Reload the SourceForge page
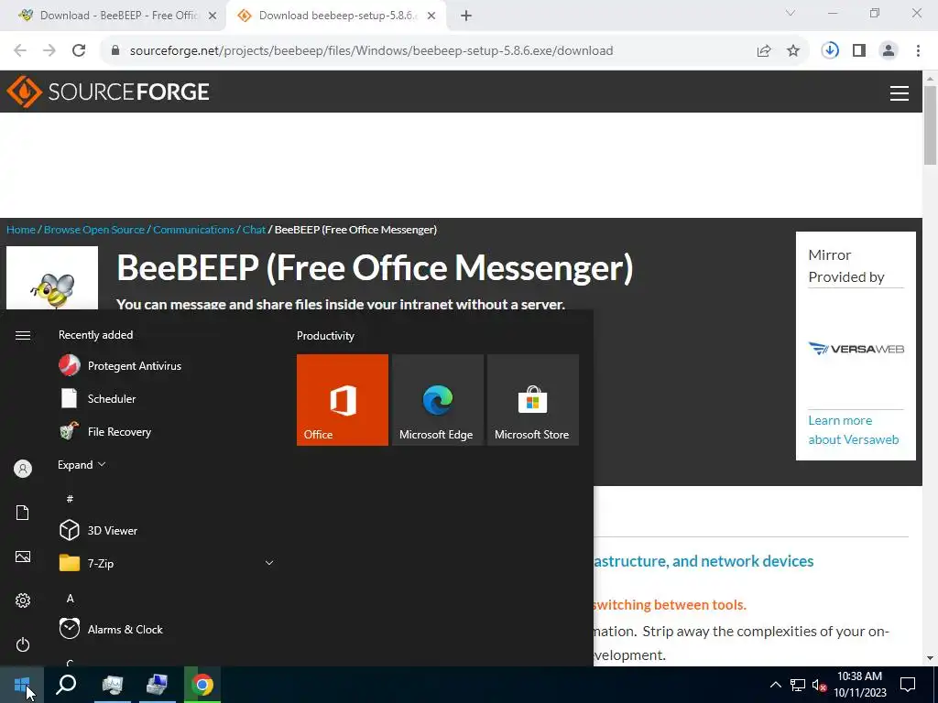This screenshot has height=703, width=938. coord(79,51)
